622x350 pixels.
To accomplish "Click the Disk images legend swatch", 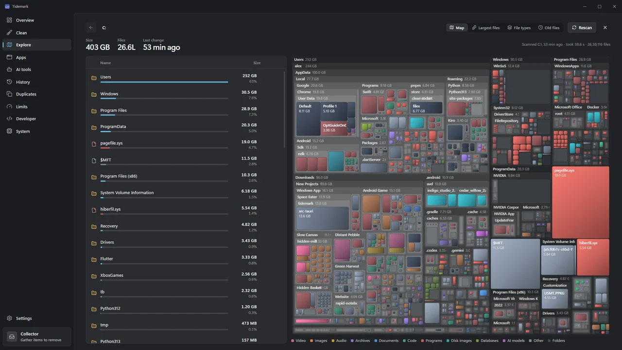I will pos(448,341).
